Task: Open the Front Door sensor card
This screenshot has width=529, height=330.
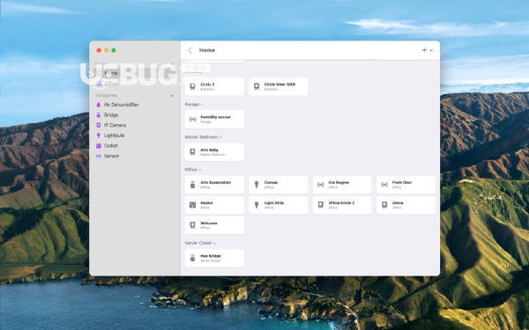Action: (x=406, y=185)
